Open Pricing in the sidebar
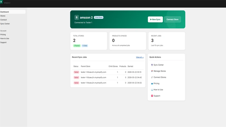Viewport: 226px width, 127px height. pos(3,34)
